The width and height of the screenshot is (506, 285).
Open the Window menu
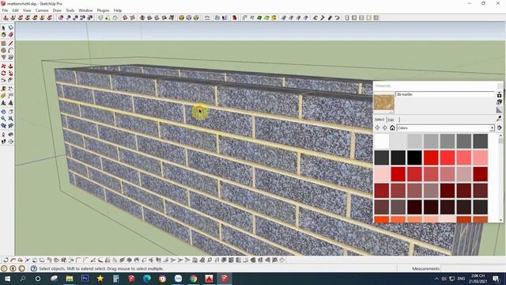(85, 10)
